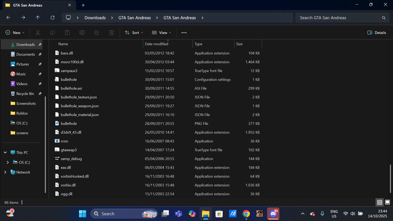Open the New dropdown menu
This screenshot has height=221, width=393.
pyautogui.click(x=15, y=33)
